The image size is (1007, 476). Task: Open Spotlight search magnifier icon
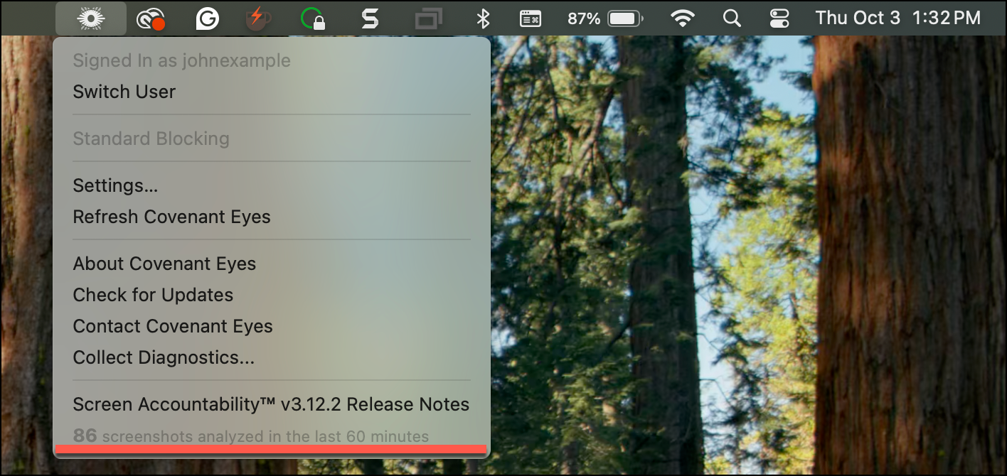pos(732,18)
